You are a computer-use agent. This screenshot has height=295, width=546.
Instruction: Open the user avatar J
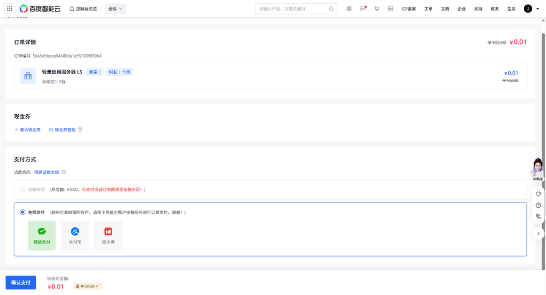tap(528, 9)
